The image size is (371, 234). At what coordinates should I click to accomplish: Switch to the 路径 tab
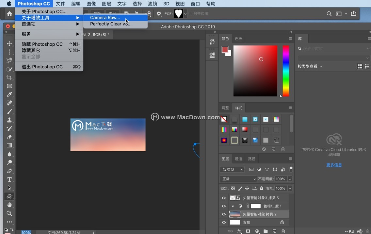point(251,159)
